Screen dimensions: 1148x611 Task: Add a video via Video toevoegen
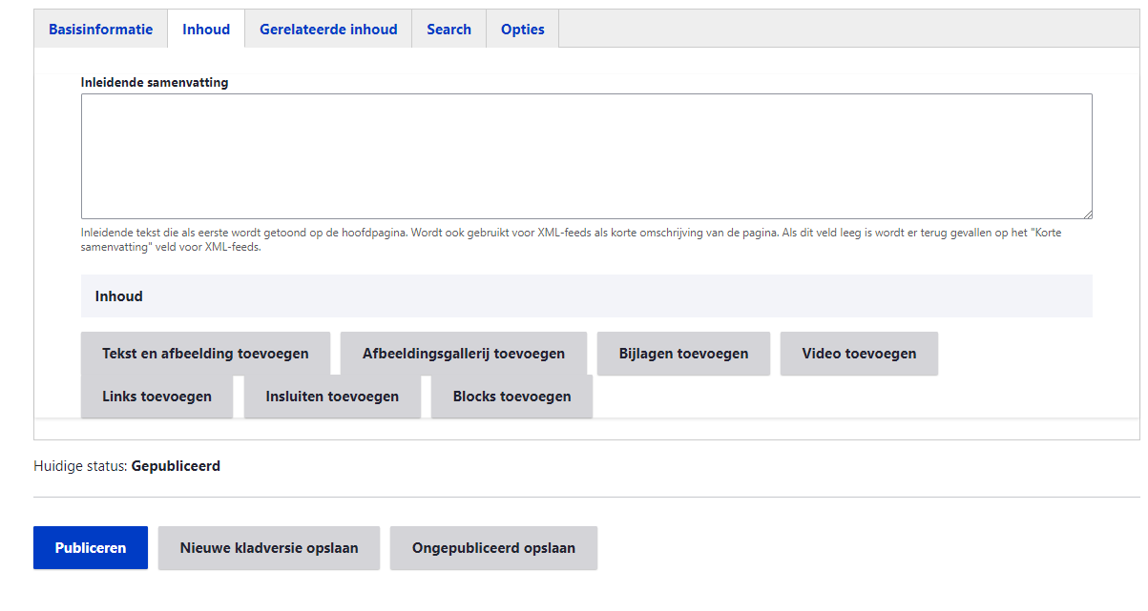pos(859,354)
